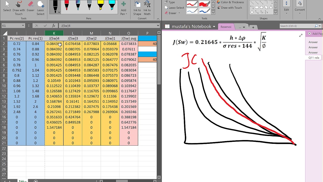This screenshot has width=323, height=182.
Task: Pick the galaxy pen in Pens gallery
Action: [78, 6]
